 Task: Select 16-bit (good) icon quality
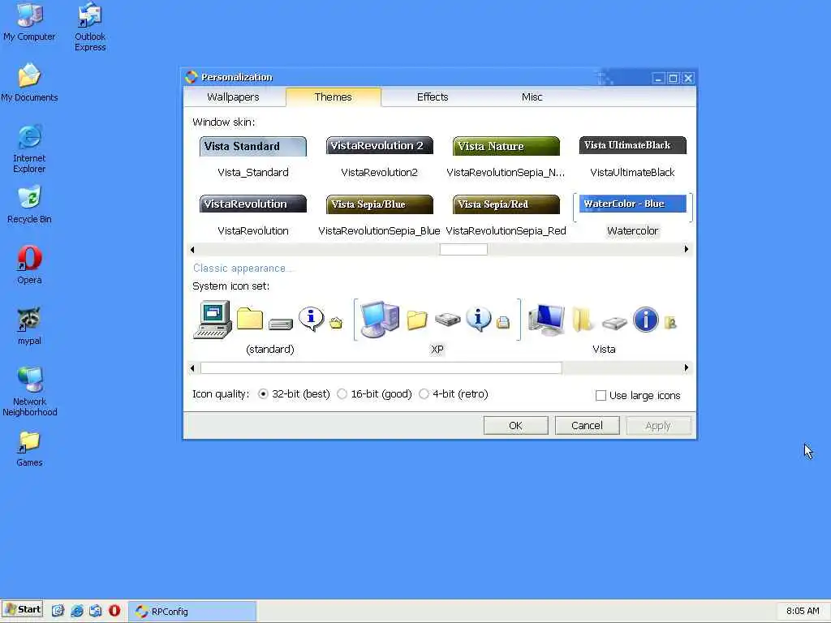[x=342, y=394]
